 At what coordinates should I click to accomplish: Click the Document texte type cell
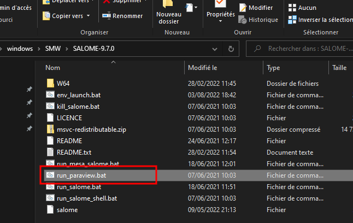290,152
